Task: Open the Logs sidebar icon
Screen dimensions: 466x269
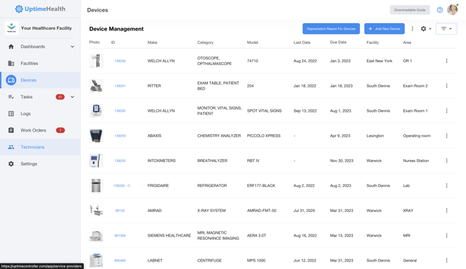Action: (11, 114)
